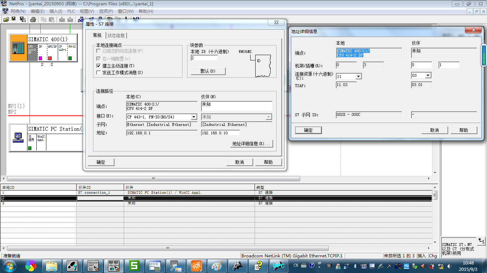This screenshot has width=487, height=273.
Task: Select the CPU 414-2 DP module icon
Action: point(32,52)
